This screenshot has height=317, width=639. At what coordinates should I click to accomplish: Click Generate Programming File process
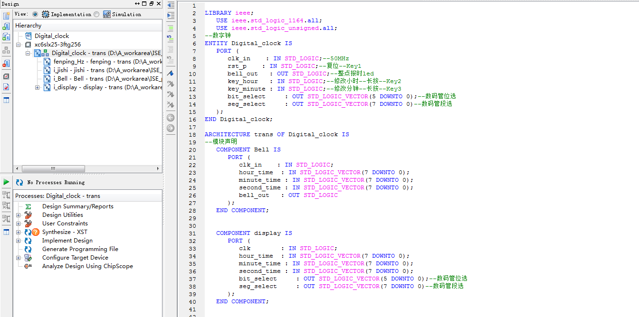(80, 249)
